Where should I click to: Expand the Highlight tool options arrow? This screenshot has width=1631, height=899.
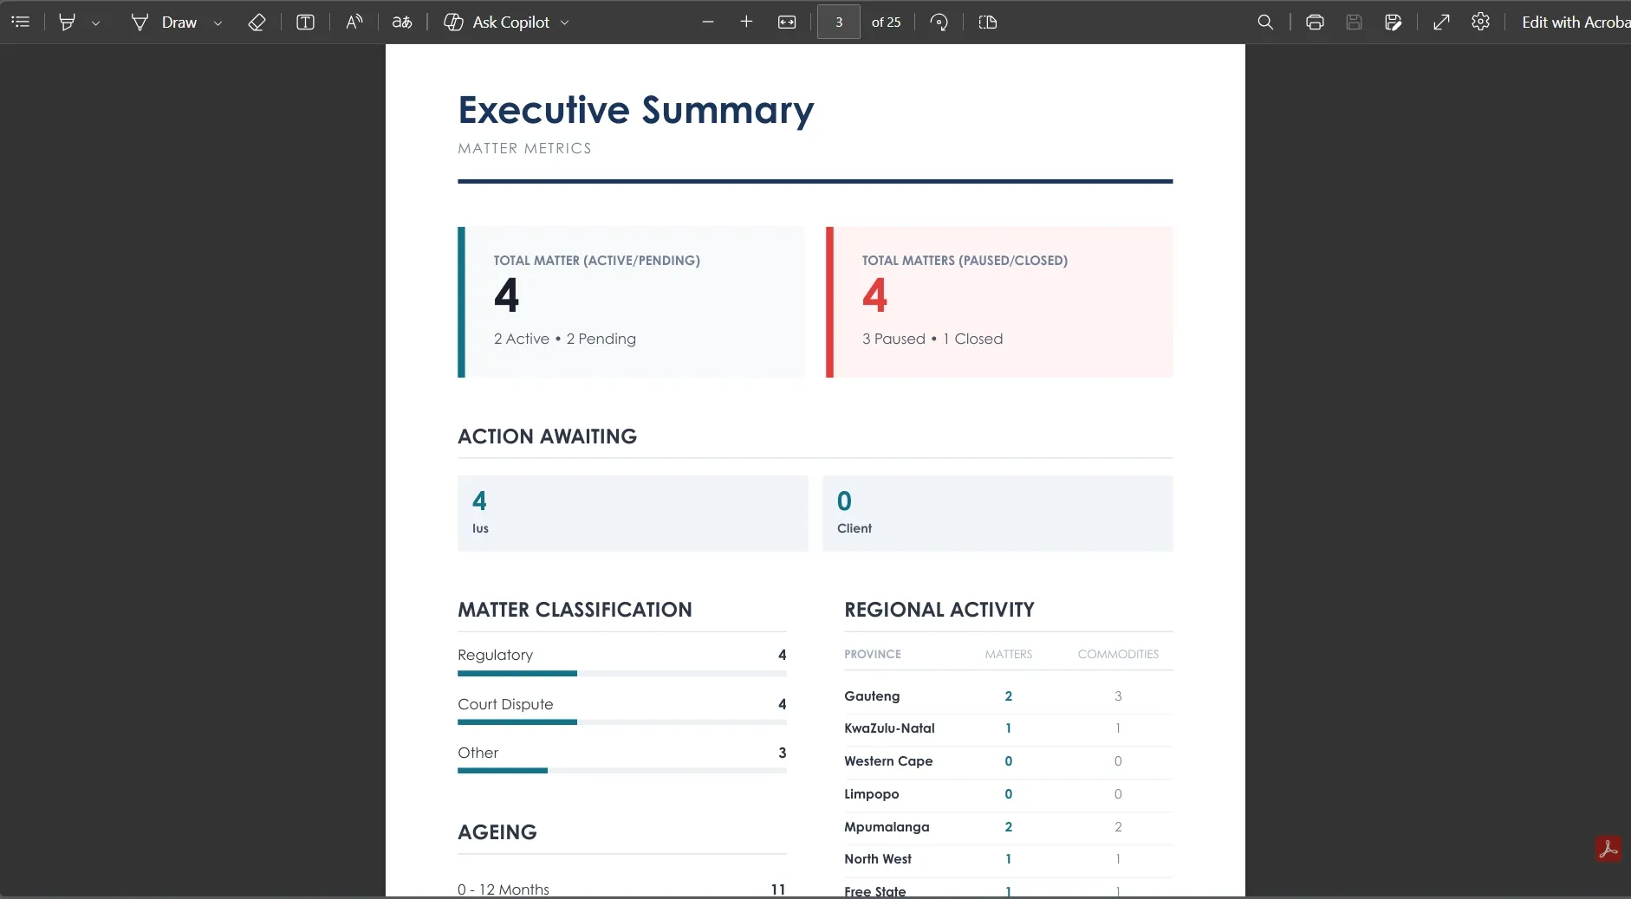pos(96,23)
